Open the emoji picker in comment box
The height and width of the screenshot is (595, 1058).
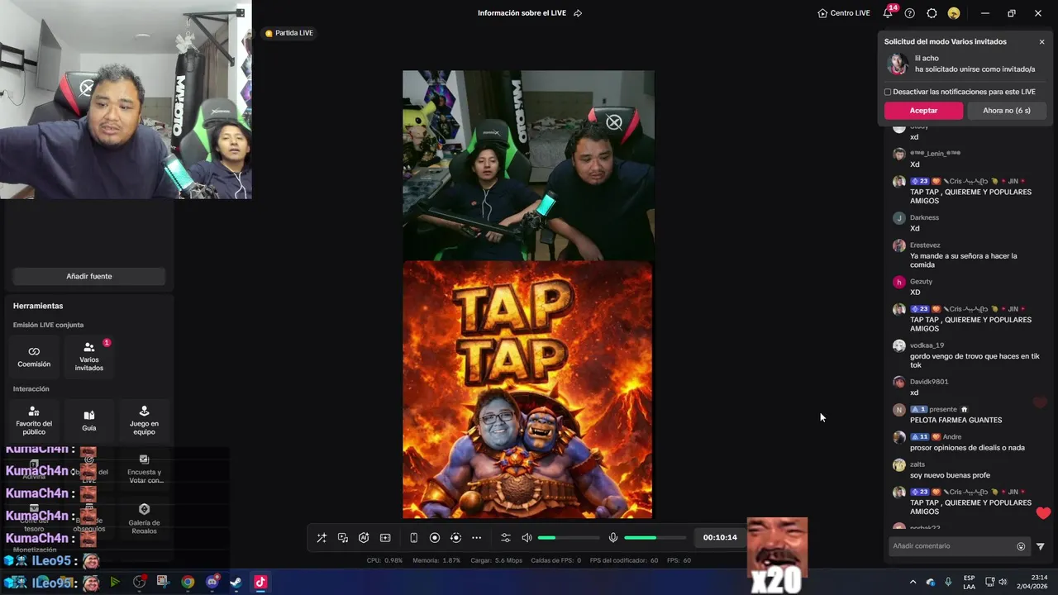click(x=1021, y=546)
